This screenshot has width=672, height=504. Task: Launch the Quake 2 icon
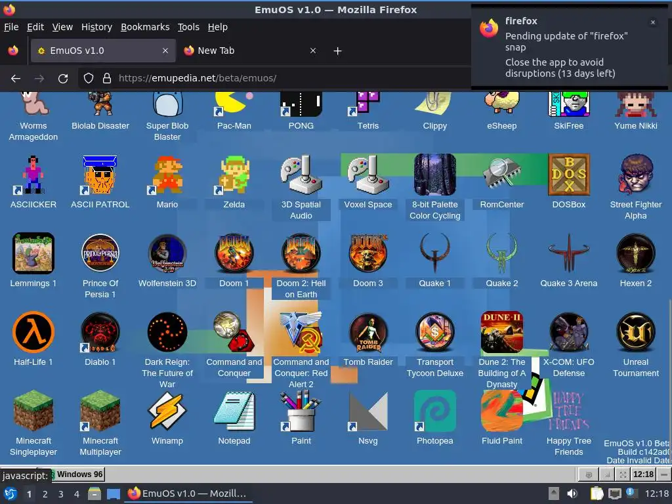coord(501,253)
